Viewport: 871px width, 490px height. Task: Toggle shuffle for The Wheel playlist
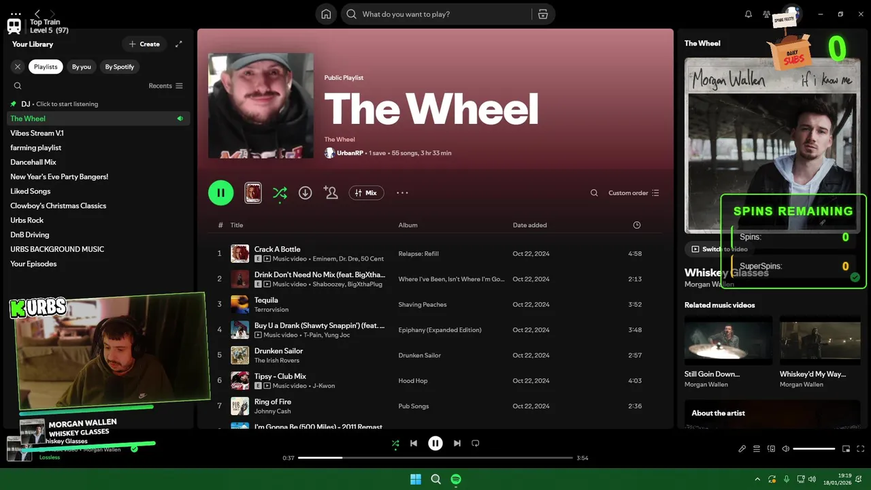click(x=280, y=193)
